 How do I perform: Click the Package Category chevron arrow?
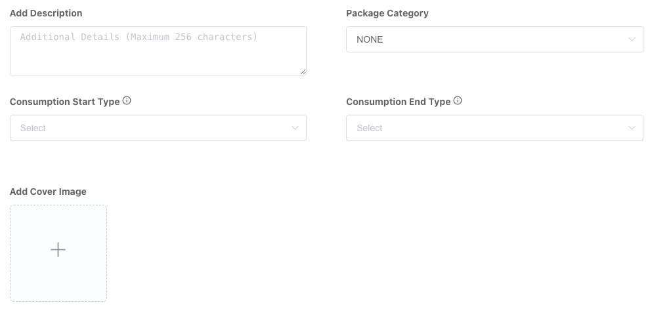click(632, 39)
